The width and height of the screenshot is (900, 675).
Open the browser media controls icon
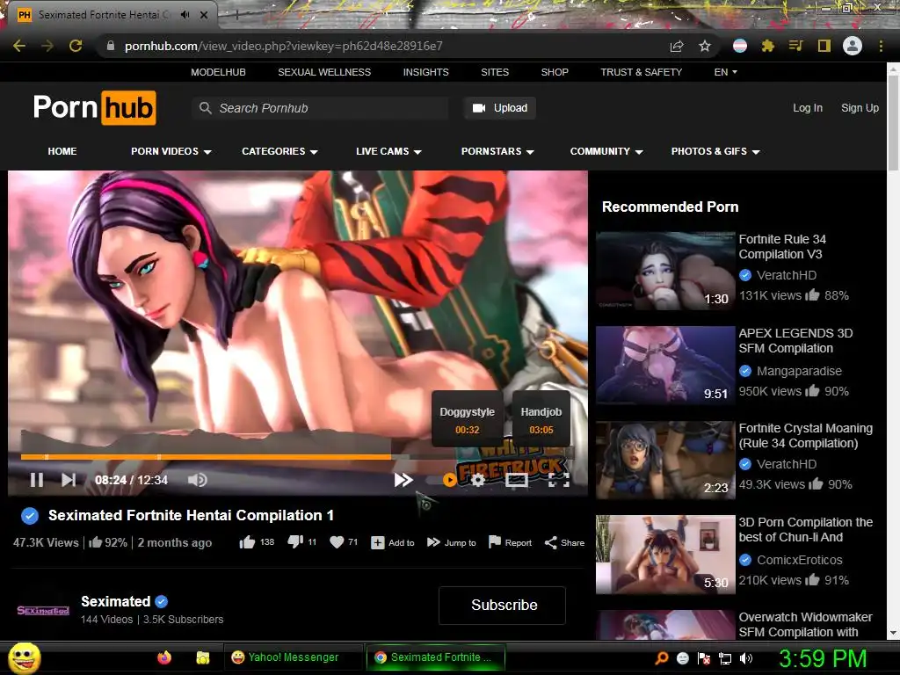[795, 46]
